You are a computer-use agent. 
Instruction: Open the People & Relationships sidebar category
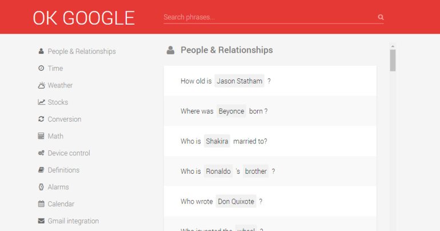(x=82, y=51)
